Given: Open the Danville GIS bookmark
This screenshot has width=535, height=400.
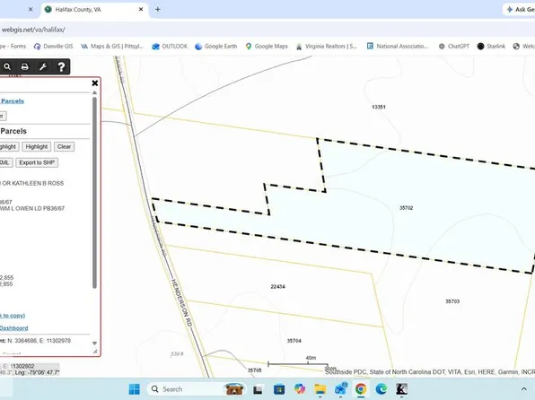Looking at the screenshot, I should [54, 47].
